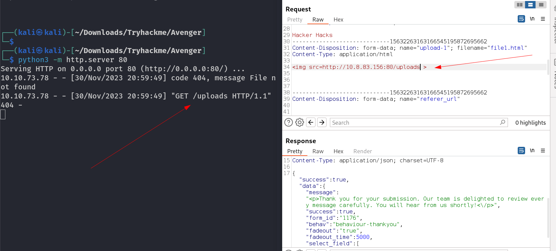Switch Request view to Pretty tab

[x=295, y=19]
